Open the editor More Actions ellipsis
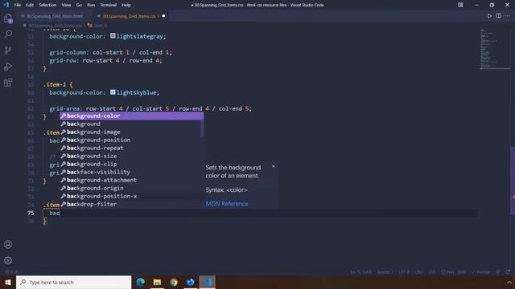 tap(508, 16)
